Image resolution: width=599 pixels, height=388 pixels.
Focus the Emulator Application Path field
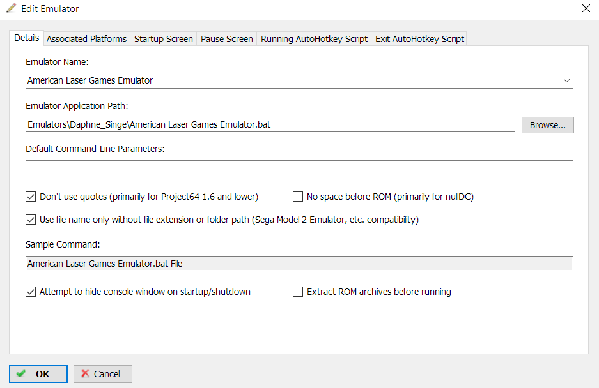[270, 124]
